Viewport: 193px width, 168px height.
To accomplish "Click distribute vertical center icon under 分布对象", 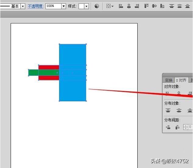I will click(x=179, y=110).
